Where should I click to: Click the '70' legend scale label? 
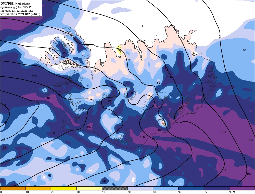[x=129, y=192]
